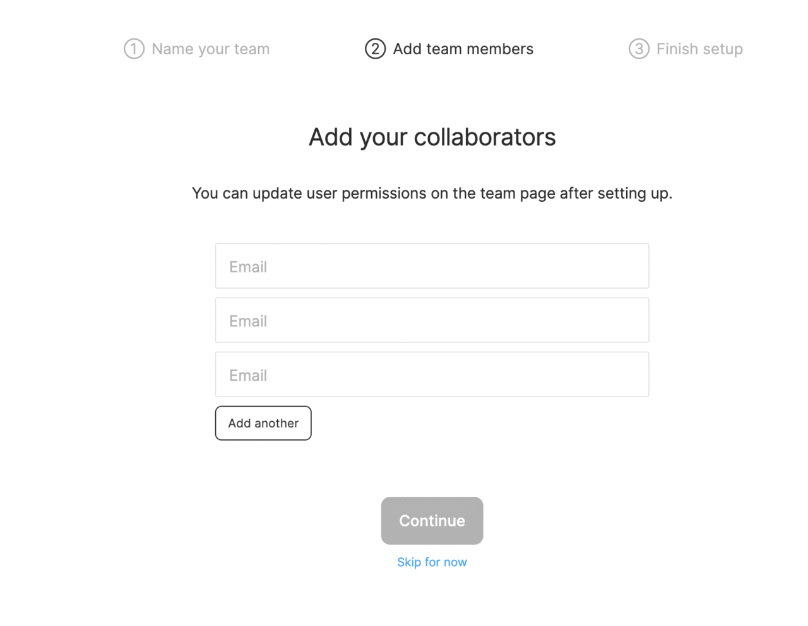Jump to the Finish setup step
This screenshot has height=626, width=808.
[699, 49]
